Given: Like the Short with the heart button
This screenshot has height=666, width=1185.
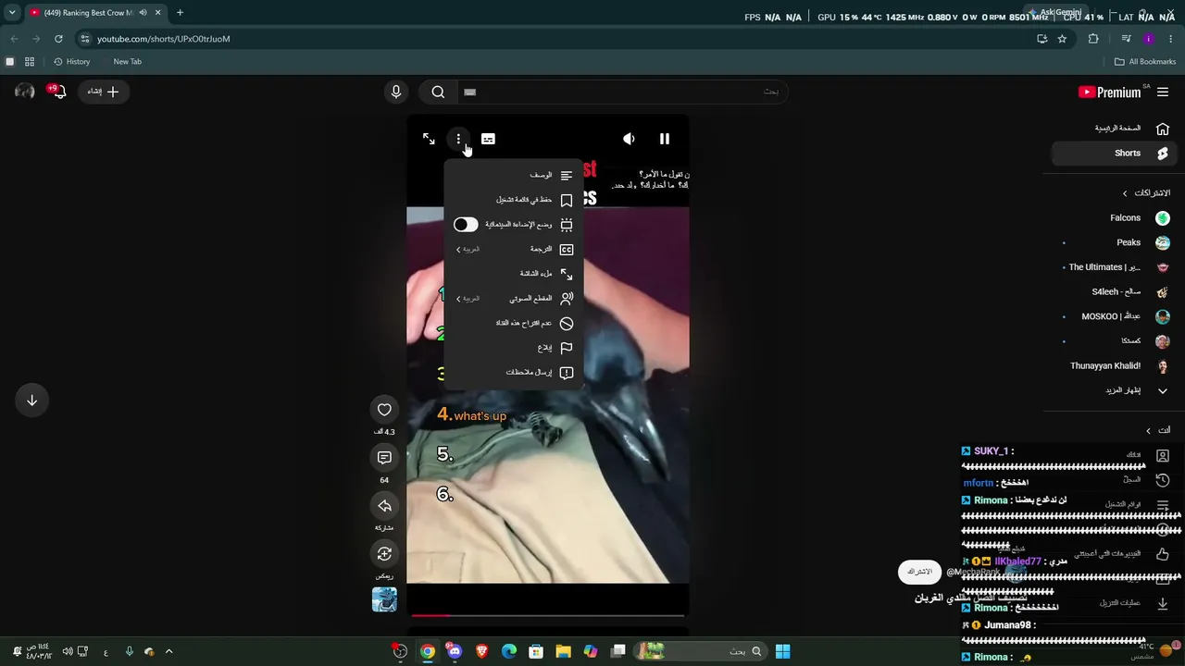Looking at the screenshot, I should pyautogui.click(x=384, y=410).
